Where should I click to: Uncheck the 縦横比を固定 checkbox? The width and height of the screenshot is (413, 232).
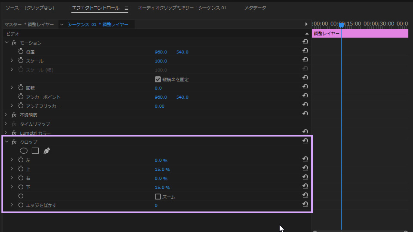pyautogui.click(x=158, y=79)
